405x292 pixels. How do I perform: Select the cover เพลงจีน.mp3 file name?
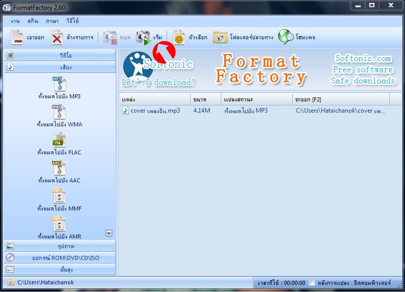155,111
